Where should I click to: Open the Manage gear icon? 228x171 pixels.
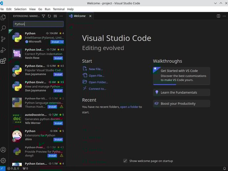click(3, 161)
